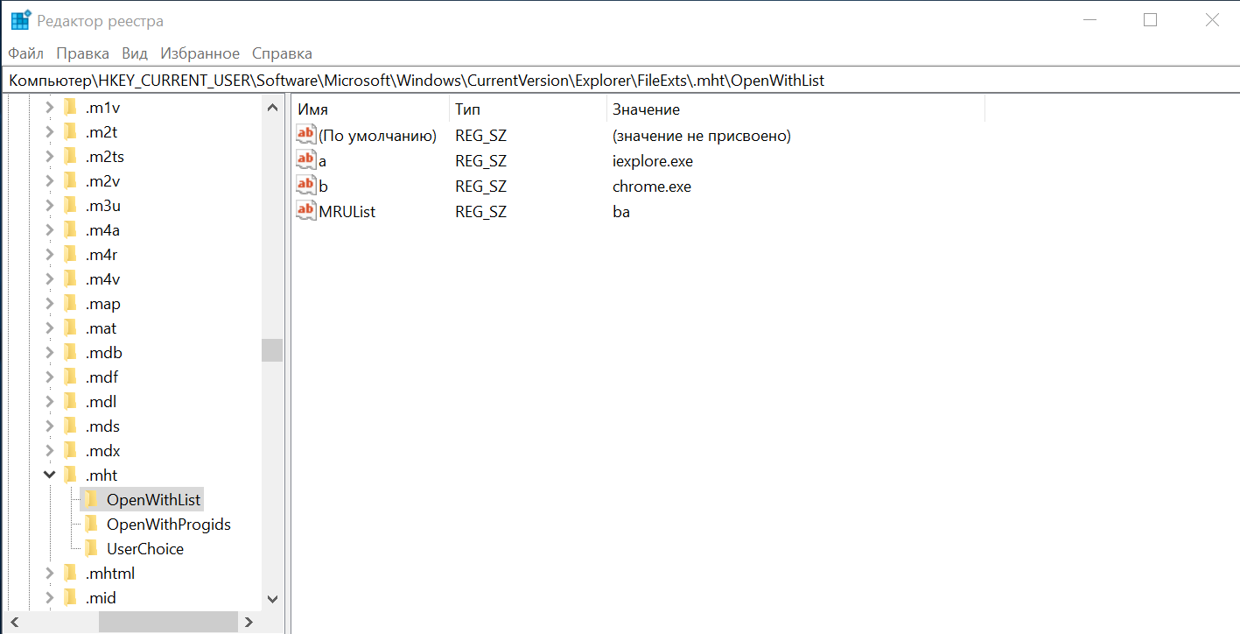Click the .m2v folder icon
This screenshot has width=1240, height=634.
71,181
